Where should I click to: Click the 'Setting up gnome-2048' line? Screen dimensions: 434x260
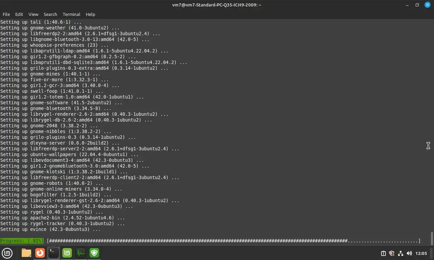click(x=49, y=126)
